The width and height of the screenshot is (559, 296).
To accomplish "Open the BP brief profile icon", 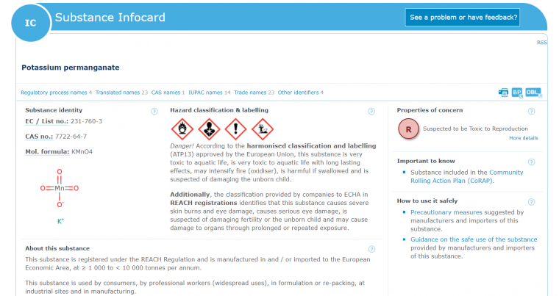I will point(517,93).
